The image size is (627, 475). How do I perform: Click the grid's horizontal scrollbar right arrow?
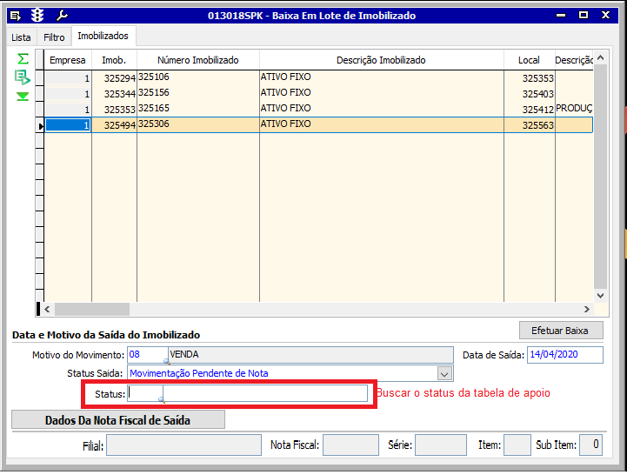point(588,309)
